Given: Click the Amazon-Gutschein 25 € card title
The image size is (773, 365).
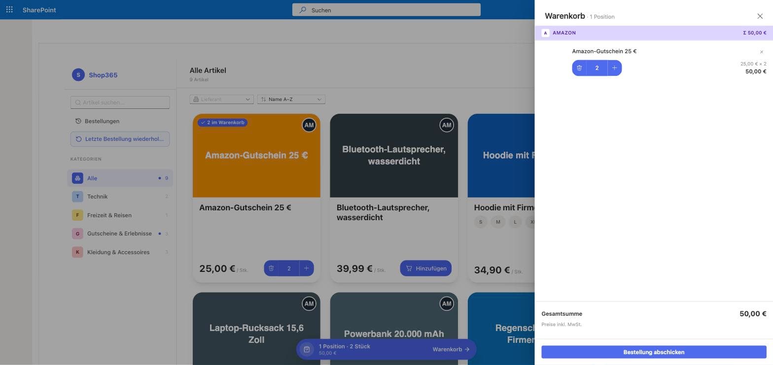Looking at the screenshot, I should pos(245,208).
